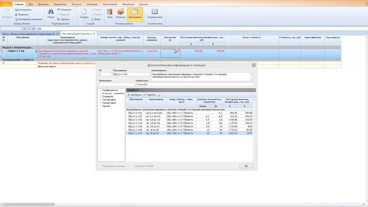
Task: Click the Вернуть redo icon
Action: click(x=59, y=14)
